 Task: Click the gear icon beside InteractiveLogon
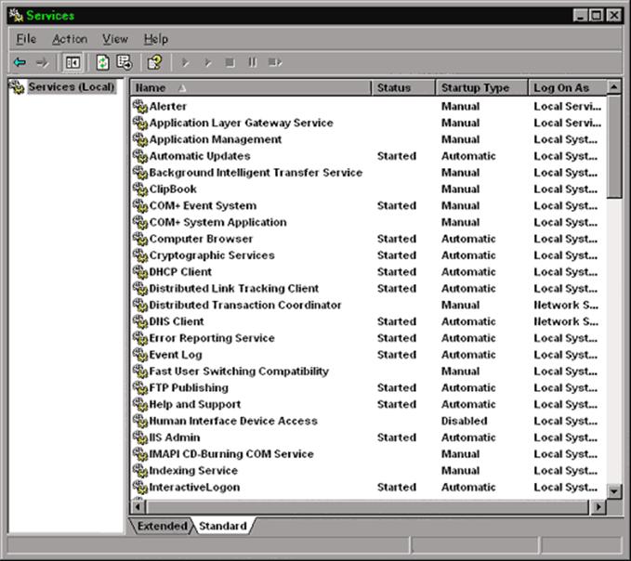point(140,487)
